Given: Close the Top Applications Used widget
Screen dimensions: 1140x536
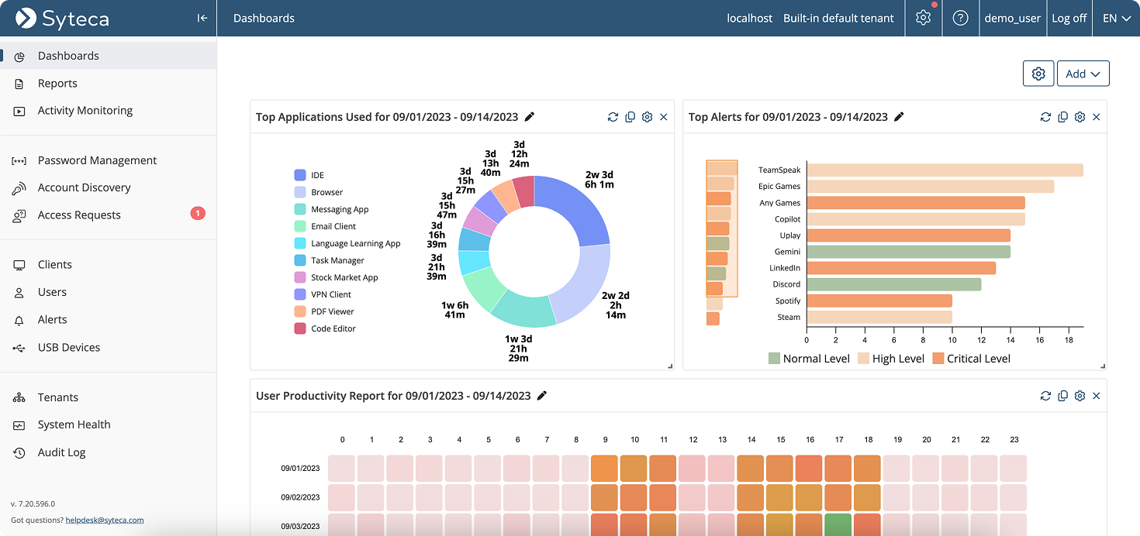Looking at the screenshot, I should point(663,117).
